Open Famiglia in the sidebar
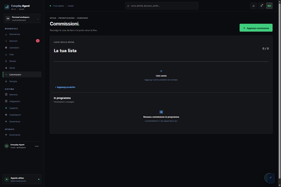The width and height of the screenshot is (281, 187). (22, 81)
